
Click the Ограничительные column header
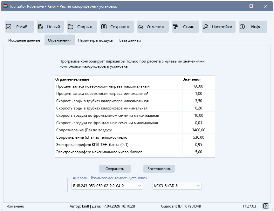coord(72,79)
